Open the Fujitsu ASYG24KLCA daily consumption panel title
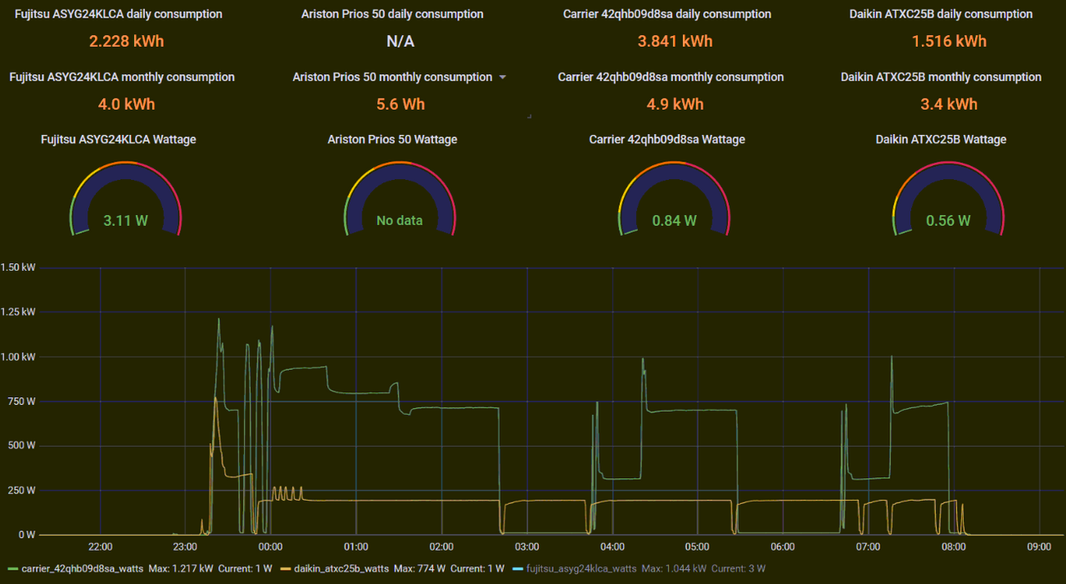The image size is (1066, 584). [119, 14]
